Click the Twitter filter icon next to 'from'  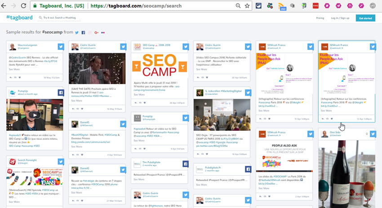(x=77, y=32)
